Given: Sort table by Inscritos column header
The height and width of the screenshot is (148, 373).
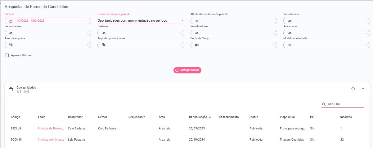Looking at the screenshot, I should coord(346,117).
